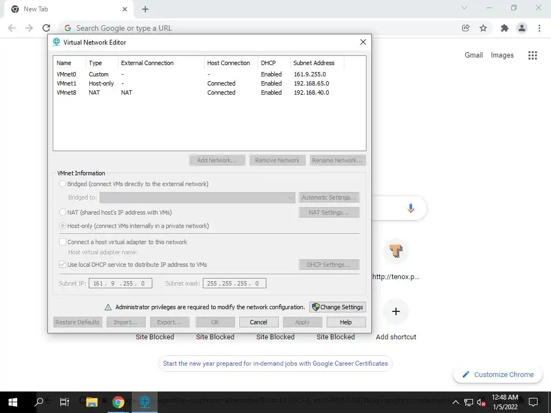The height and width of the screenshot is (413, 551).
Task: Open the network tray icon
Action: (469, 402)
